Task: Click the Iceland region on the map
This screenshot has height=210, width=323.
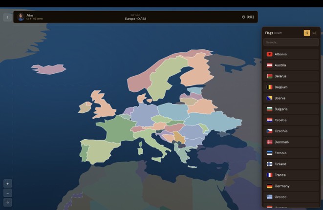Action: (x=48, y=69)
